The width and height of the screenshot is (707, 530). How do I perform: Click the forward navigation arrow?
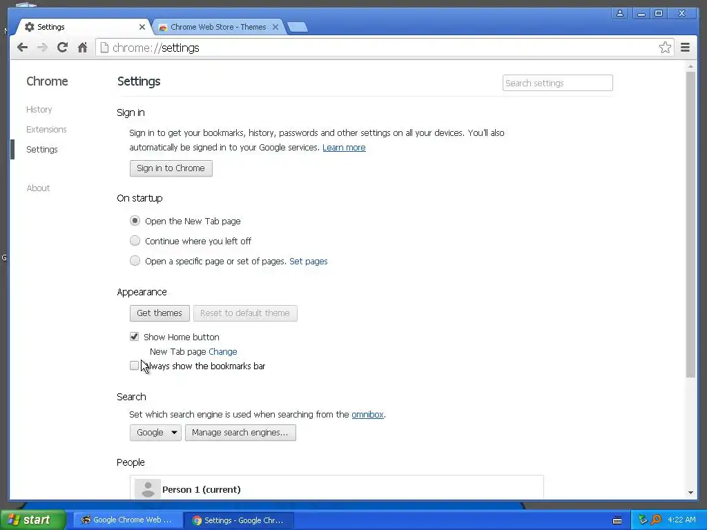point(42,48)
